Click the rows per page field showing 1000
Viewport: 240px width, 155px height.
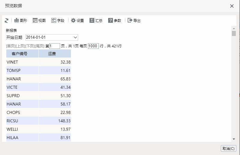(x=93, y=46)
